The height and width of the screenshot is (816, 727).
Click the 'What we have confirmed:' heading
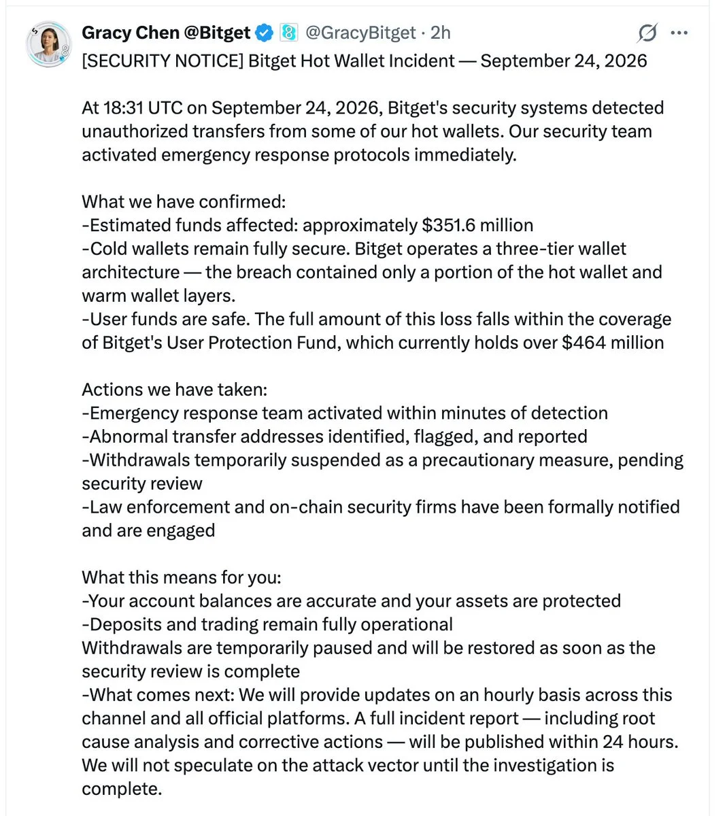click(184, 202)
